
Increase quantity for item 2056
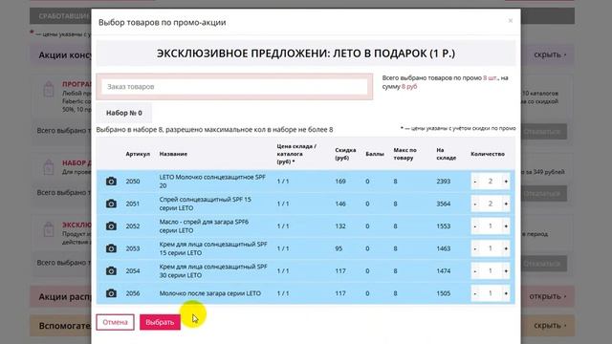click(x=506, y=293)
